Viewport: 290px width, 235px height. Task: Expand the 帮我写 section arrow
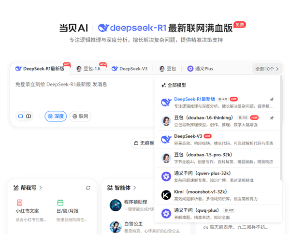tap(41, 188)
